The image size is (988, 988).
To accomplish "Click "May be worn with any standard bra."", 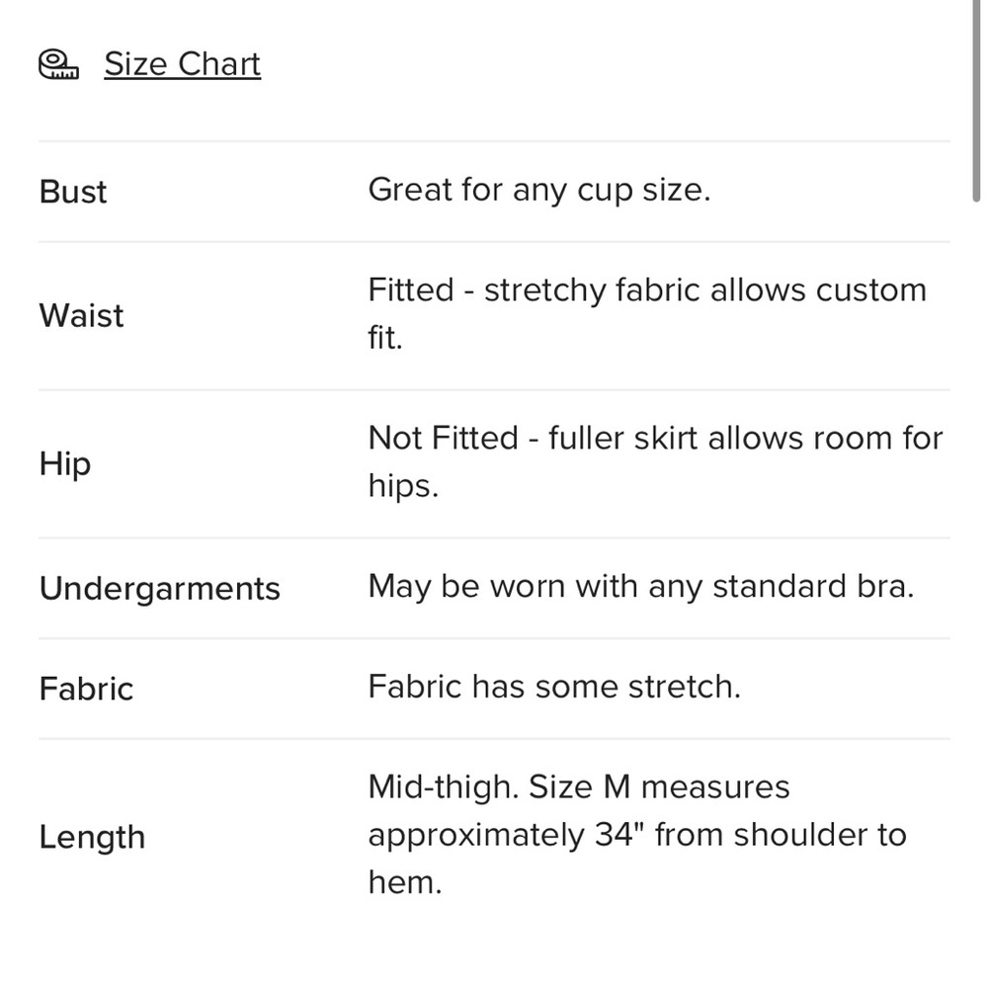I will coord(640,587).
